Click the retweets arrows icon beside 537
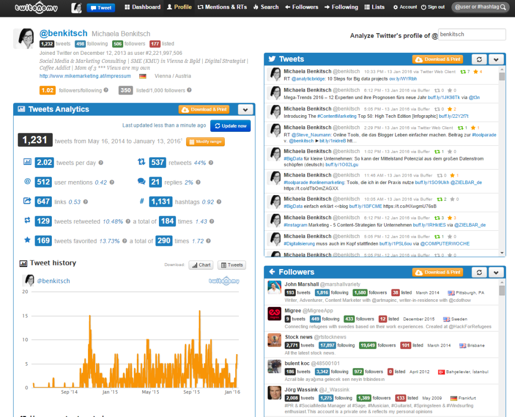Image resolution: width=515 pixels, height=417 pixels. point(141,161)
